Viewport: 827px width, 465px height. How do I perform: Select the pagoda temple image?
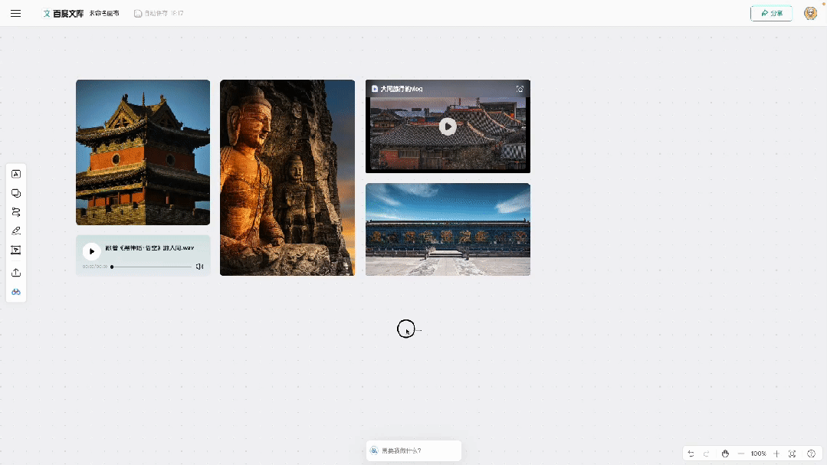143,152
